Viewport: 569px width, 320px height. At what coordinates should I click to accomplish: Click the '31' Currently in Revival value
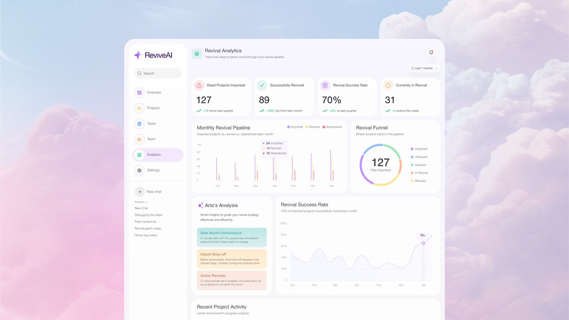coord(390,100)
